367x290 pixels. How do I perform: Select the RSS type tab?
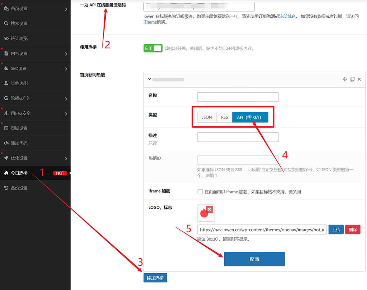224,117
